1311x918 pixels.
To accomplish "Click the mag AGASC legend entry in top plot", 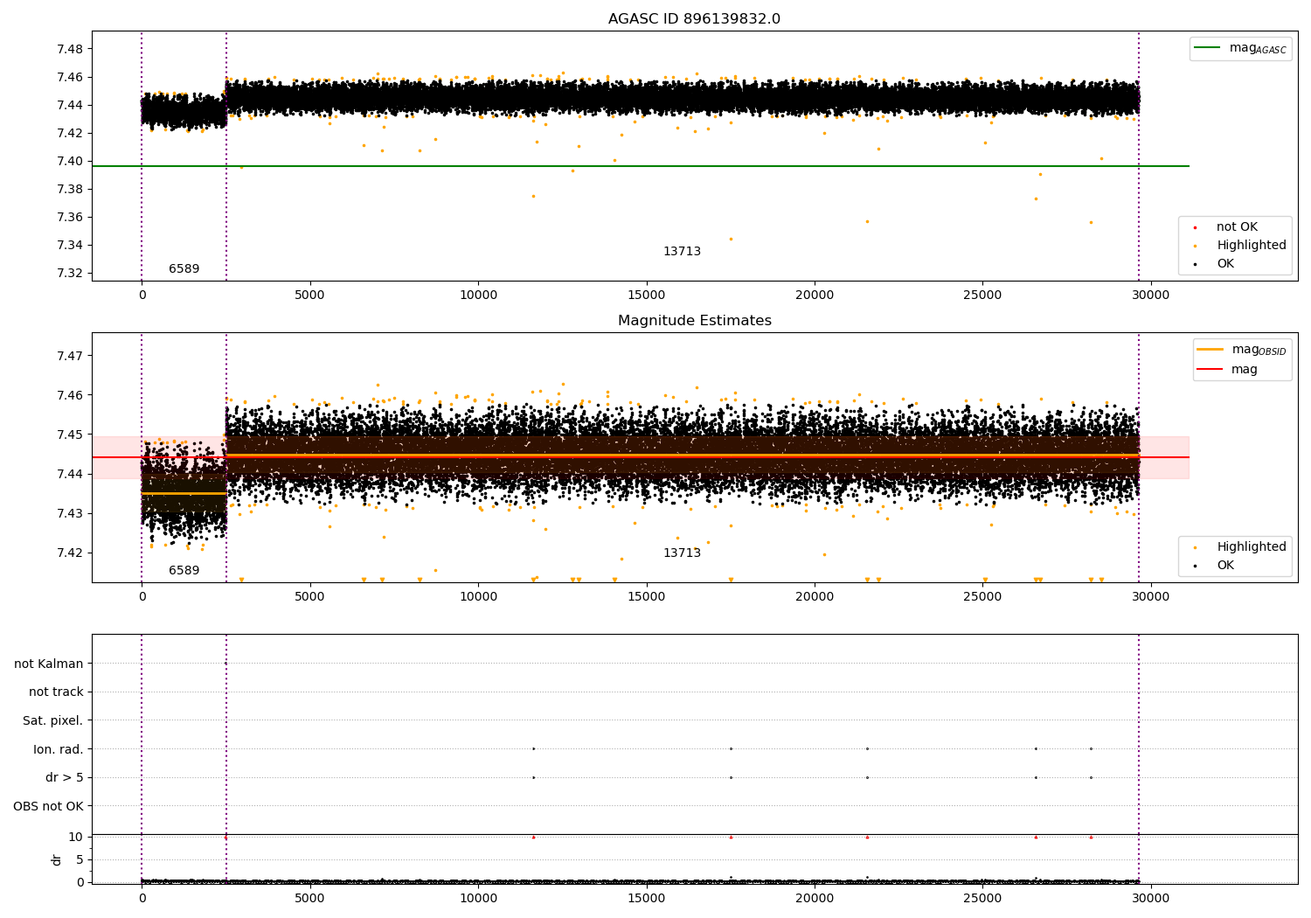I will coord(1240,48).
